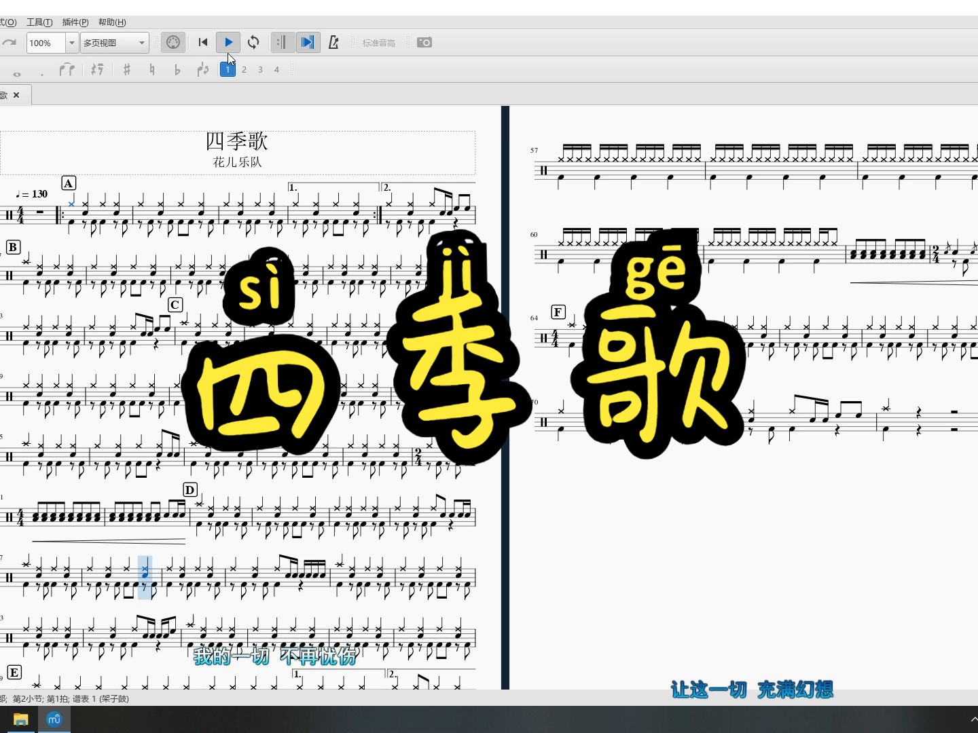The image size is (978, 733).
Task: Click measure number 57
Action: (x=535, y=151)
